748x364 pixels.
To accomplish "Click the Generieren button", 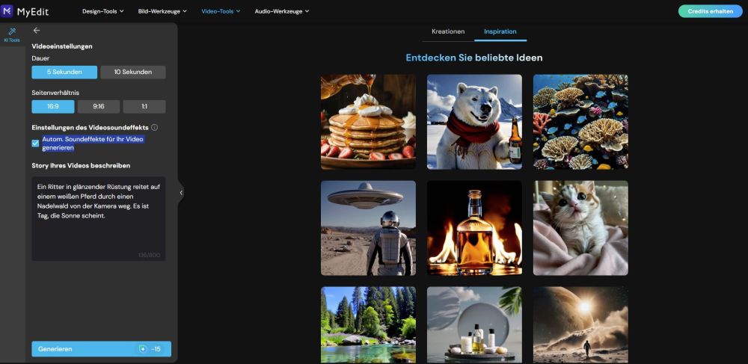I will pos(102,349).
